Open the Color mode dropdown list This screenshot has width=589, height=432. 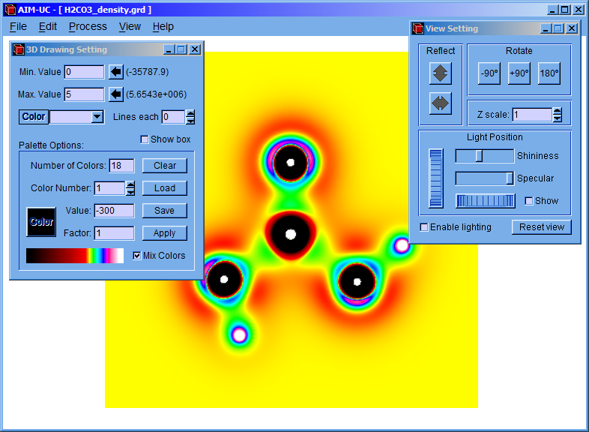[x=97, y=117]
